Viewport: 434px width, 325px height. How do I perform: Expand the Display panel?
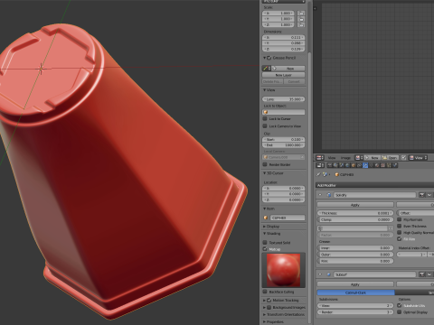[265, 227]
